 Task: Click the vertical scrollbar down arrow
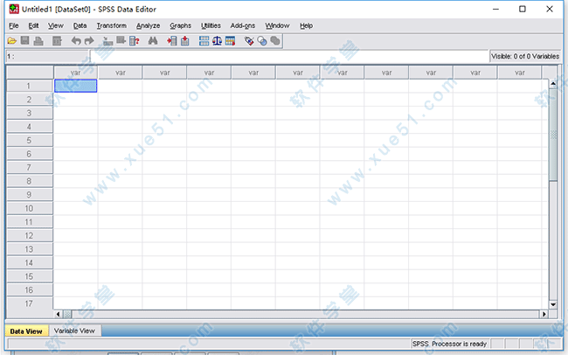point(553,304)
